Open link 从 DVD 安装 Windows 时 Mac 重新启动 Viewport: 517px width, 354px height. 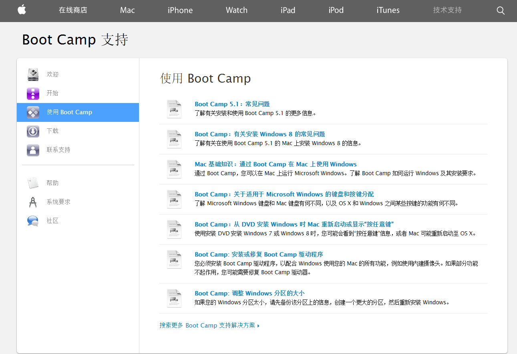point(294,225)
